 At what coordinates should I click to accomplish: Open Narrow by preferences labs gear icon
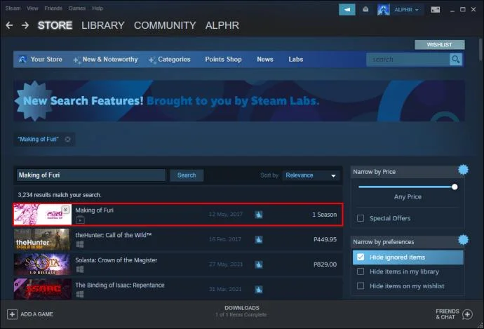click(463, 240)
